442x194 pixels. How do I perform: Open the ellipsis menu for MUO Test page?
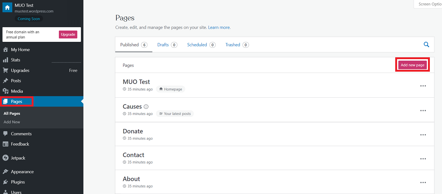pos(423,86)
